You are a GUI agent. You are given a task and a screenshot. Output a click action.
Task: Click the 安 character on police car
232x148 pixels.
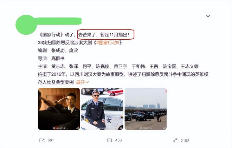pyautogui.click(x=109, y=119)
